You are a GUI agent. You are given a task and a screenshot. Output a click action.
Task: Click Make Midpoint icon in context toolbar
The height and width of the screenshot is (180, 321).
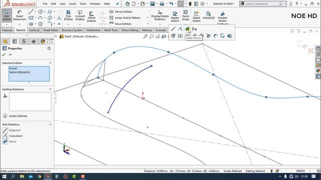point(173,29)
